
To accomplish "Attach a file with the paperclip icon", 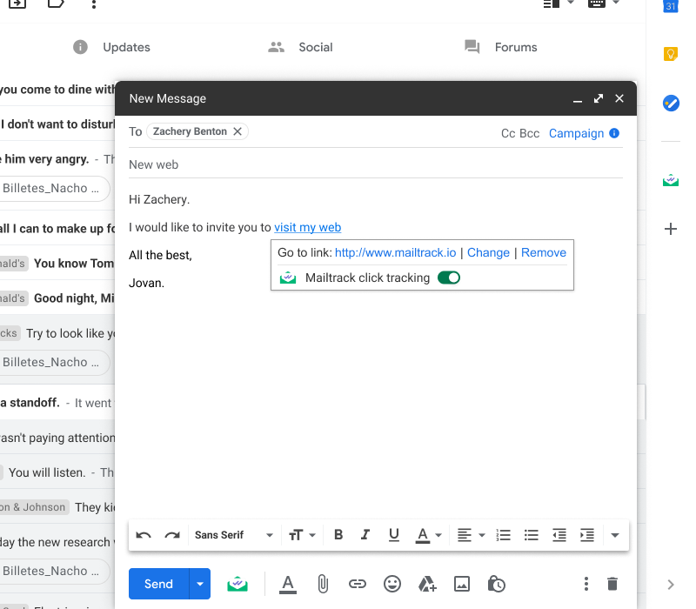I will 323,584.
